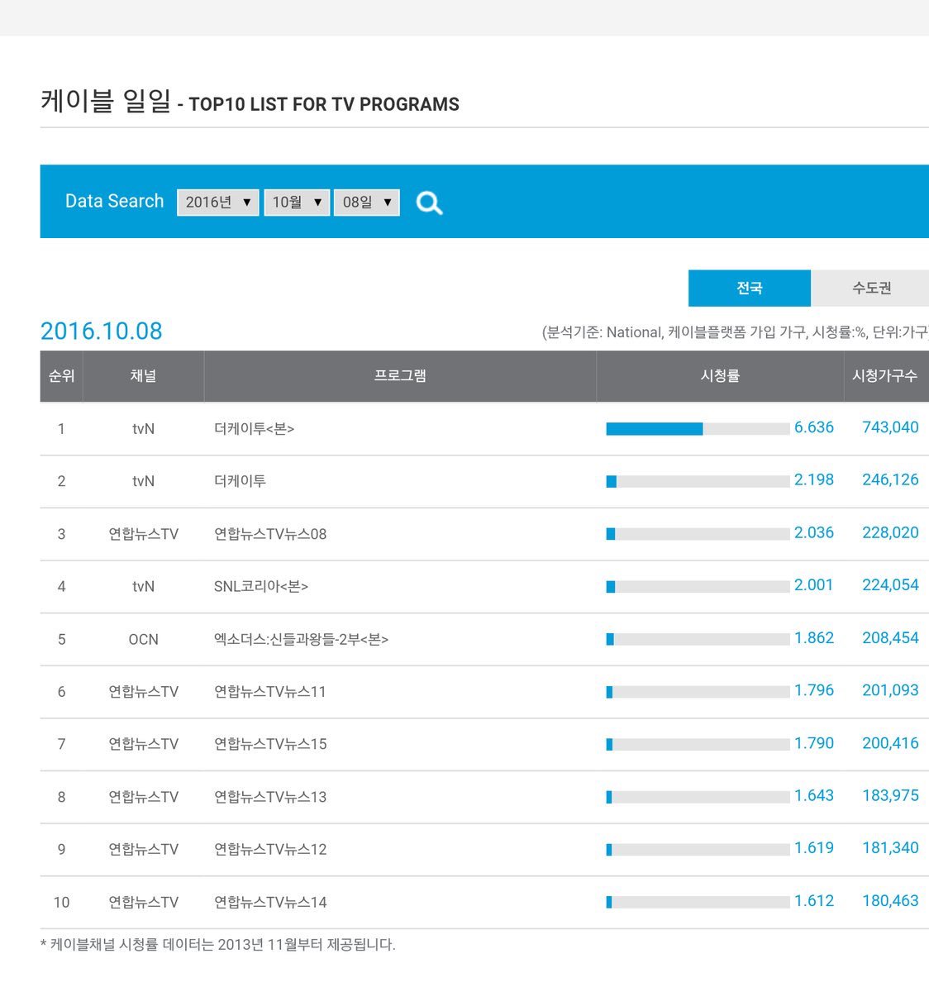Viewport: 929px width, 992px height.
Task: Click the tvN channel in the SNL코리아 row
Action: [x=143, y=586]
